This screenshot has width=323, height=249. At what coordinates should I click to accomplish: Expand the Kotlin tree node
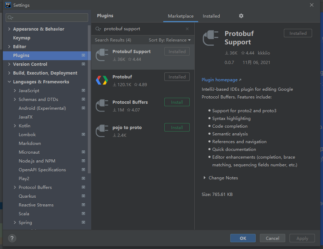point(15,126)
